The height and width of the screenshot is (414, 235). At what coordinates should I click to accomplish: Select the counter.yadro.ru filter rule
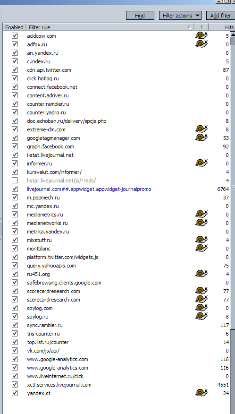point(46,112)
